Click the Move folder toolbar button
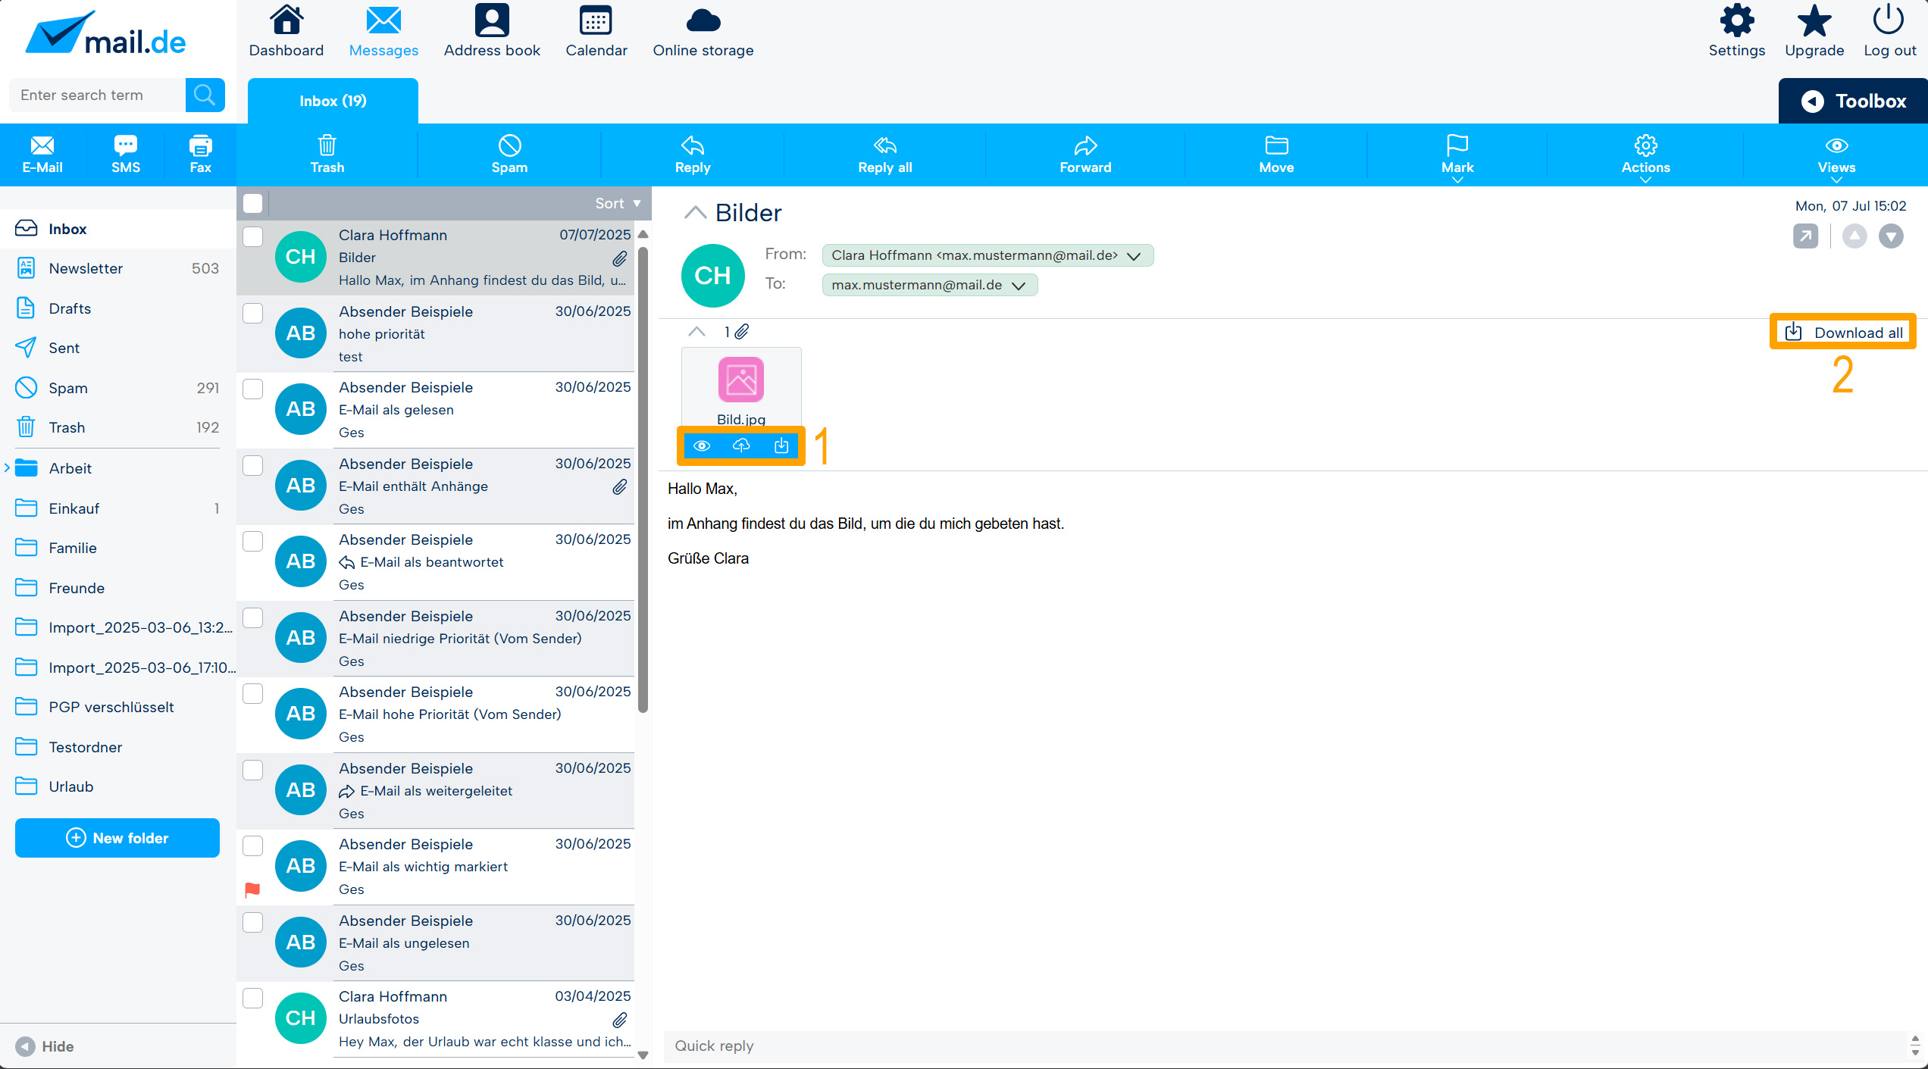This screenshot has height=1069, width=1928. (1276, 155)
